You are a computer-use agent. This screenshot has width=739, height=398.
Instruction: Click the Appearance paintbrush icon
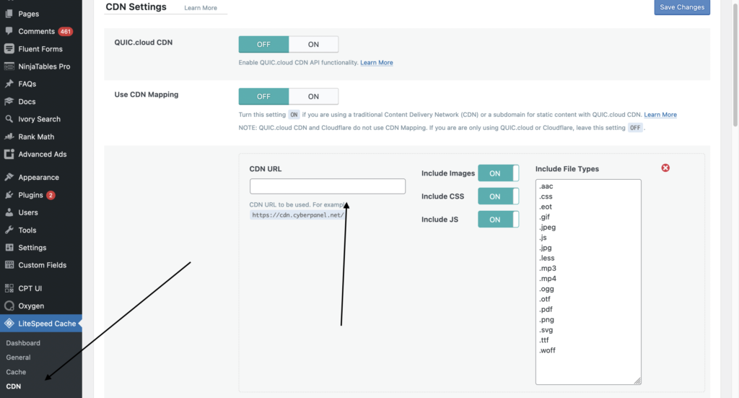point(9,177)
